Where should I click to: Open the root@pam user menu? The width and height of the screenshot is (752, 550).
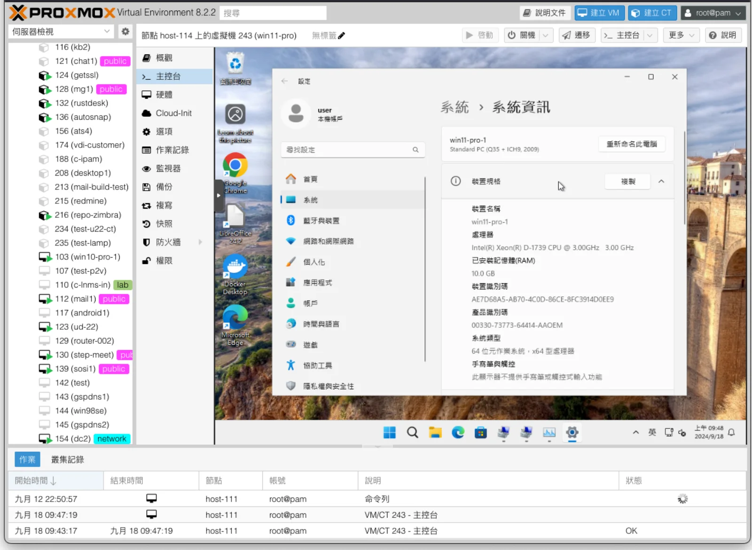coord(713,13)
